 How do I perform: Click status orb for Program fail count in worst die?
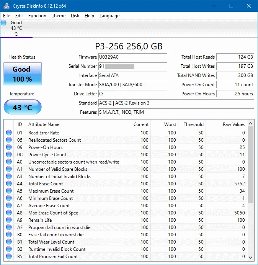(9, 227)
